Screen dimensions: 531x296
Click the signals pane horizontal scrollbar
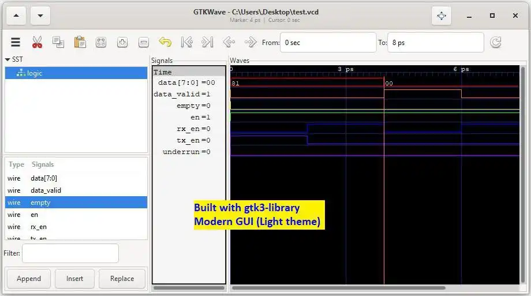click(x=189, y=288)
